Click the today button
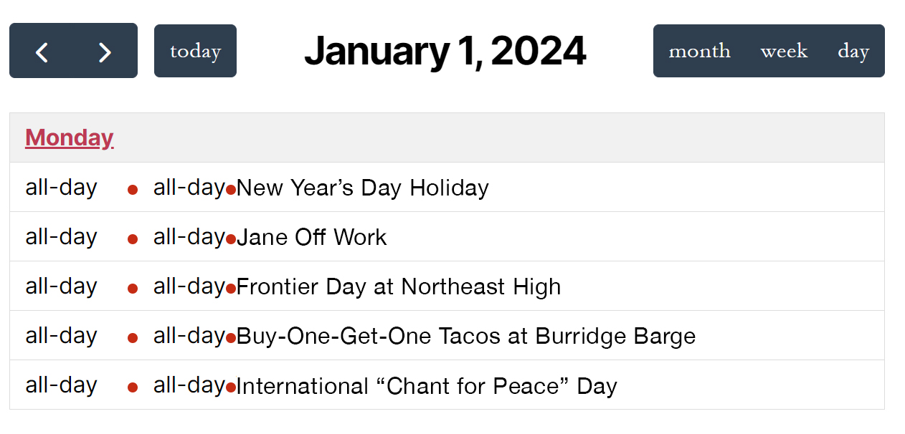 tap(195, 52)
